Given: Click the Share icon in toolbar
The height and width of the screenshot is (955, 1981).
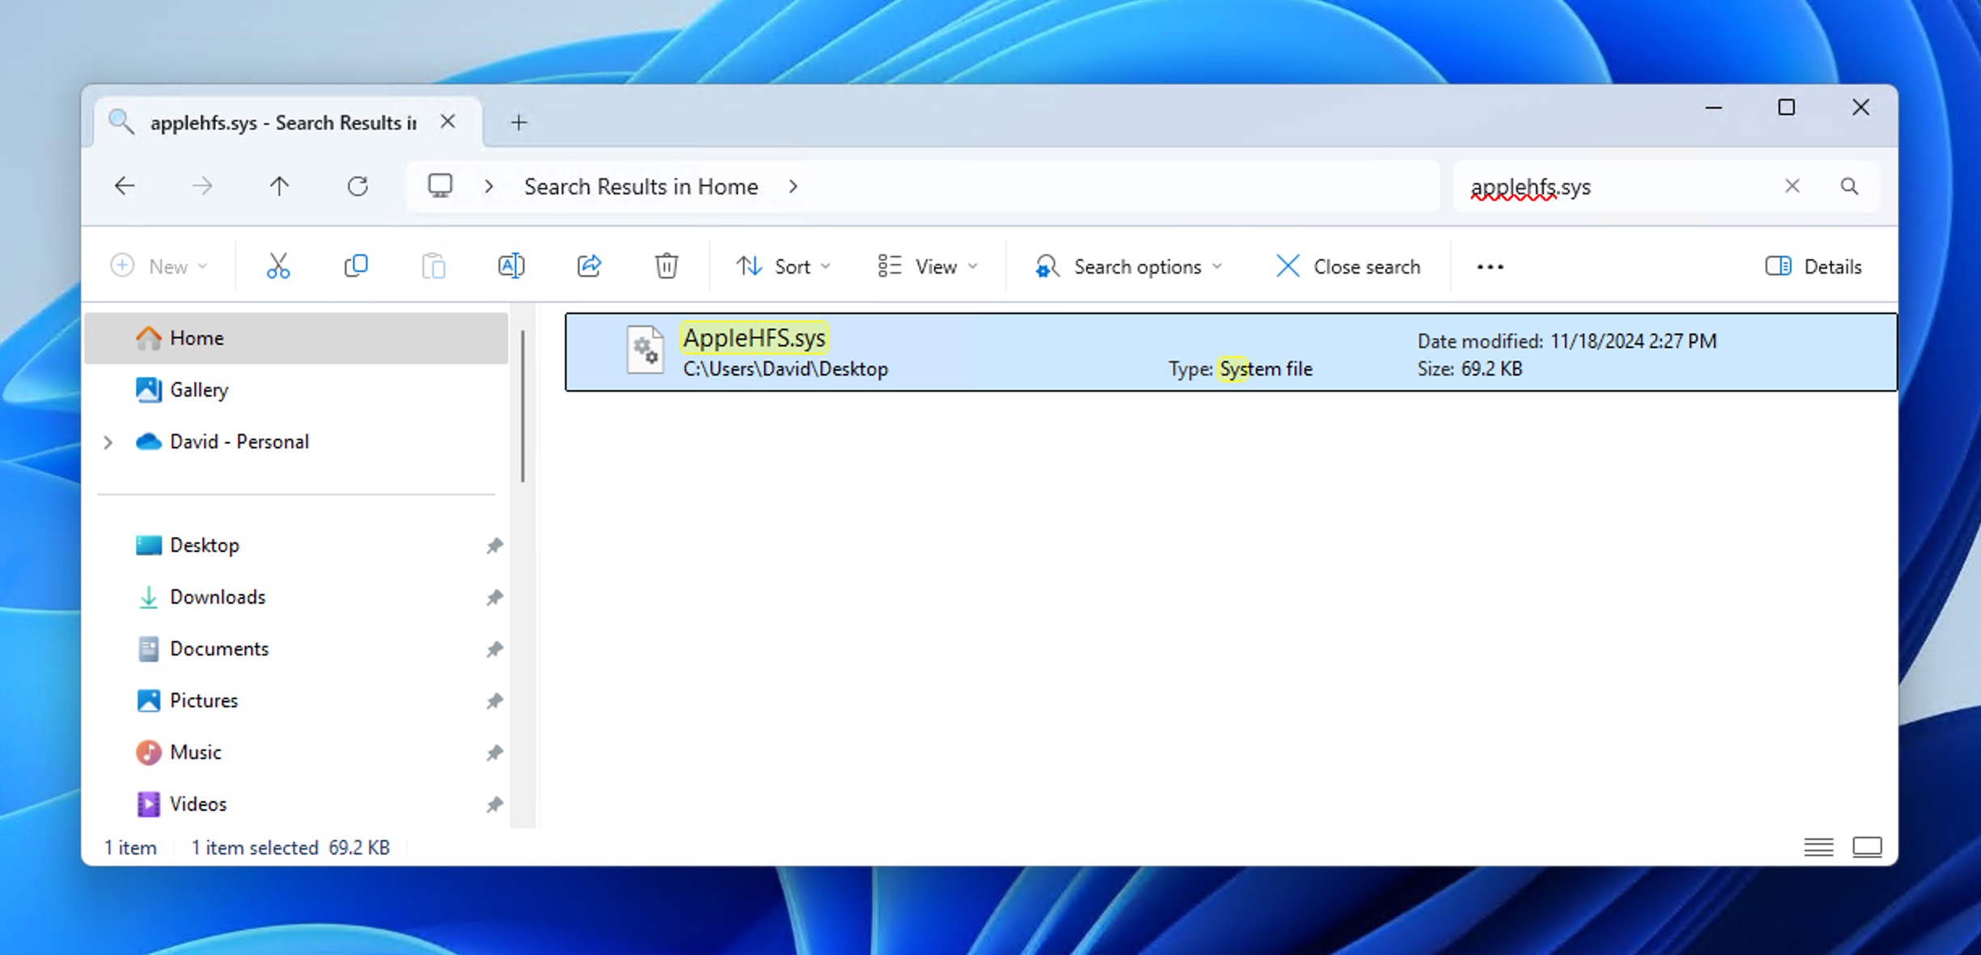Looking at the screenshot, I should click(589, 265).
